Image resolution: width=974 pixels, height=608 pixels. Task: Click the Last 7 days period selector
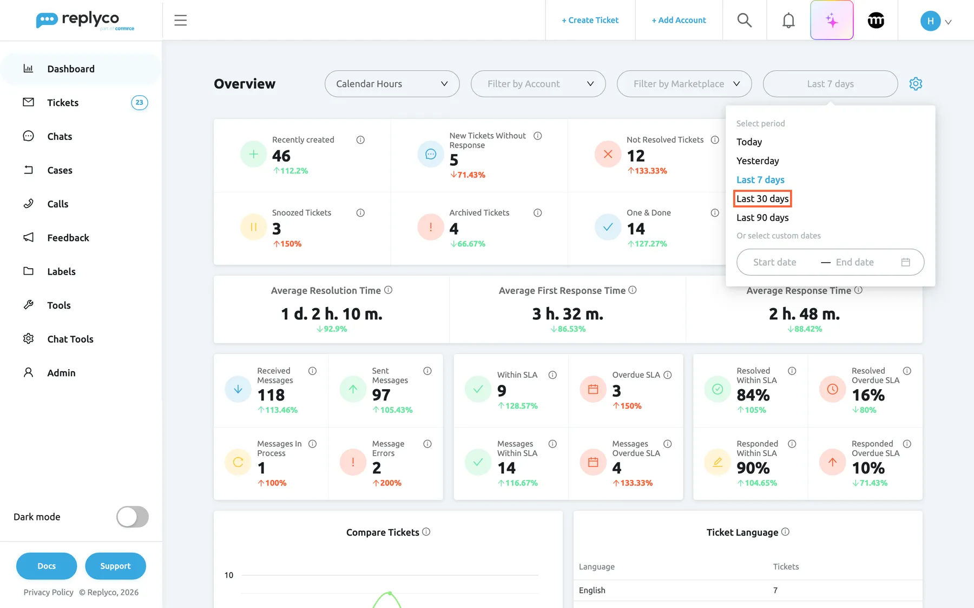[x=830, y=84]
